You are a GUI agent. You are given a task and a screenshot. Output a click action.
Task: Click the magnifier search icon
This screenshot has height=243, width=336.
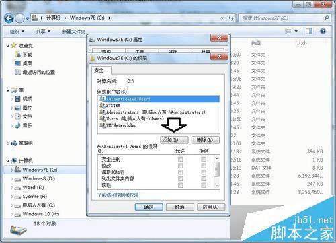(x=327, y=18)
